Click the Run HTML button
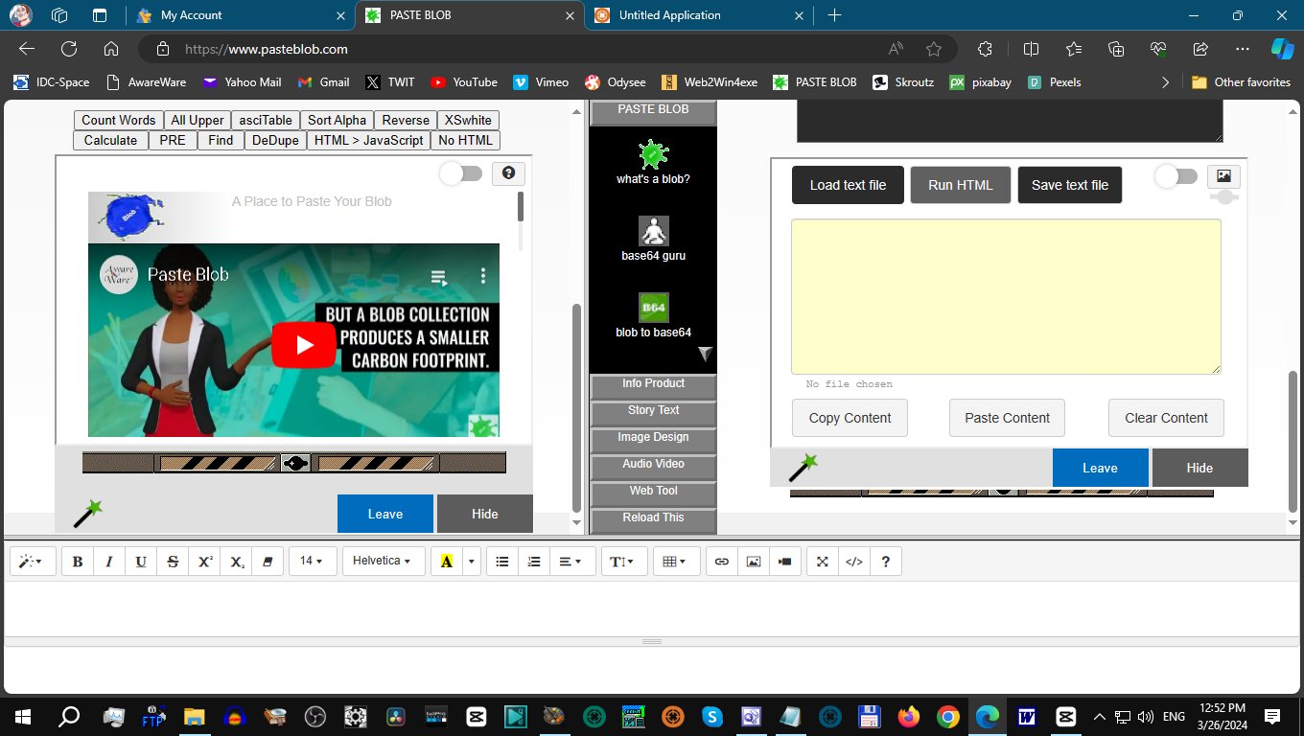 coord(961,185)
